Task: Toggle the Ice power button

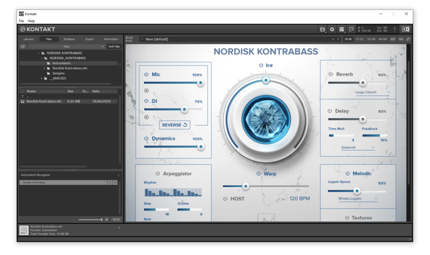Action: click(261, 65)
